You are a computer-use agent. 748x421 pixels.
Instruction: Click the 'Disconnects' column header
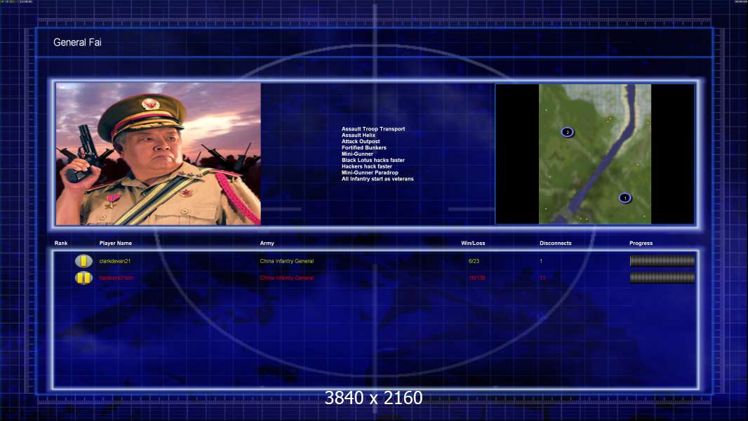[x=555, y=243]
